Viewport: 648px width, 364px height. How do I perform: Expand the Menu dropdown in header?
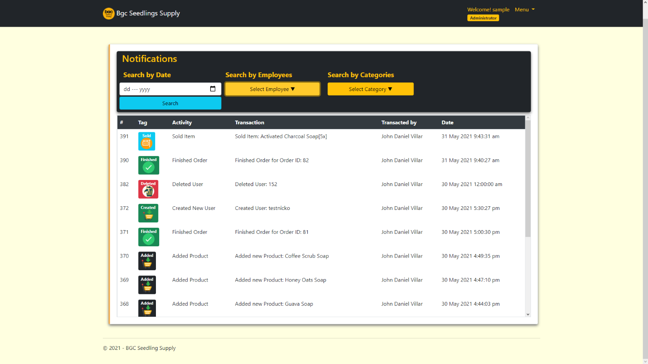click(x=525, y=10)
